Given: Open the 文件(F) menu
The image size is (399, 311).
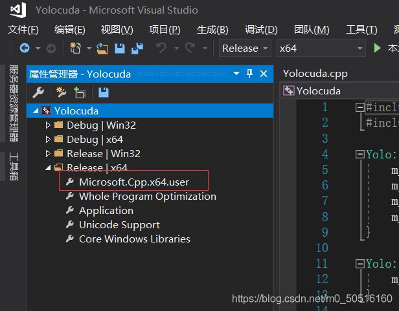Looking at the screenshot, I should point(23,30).
